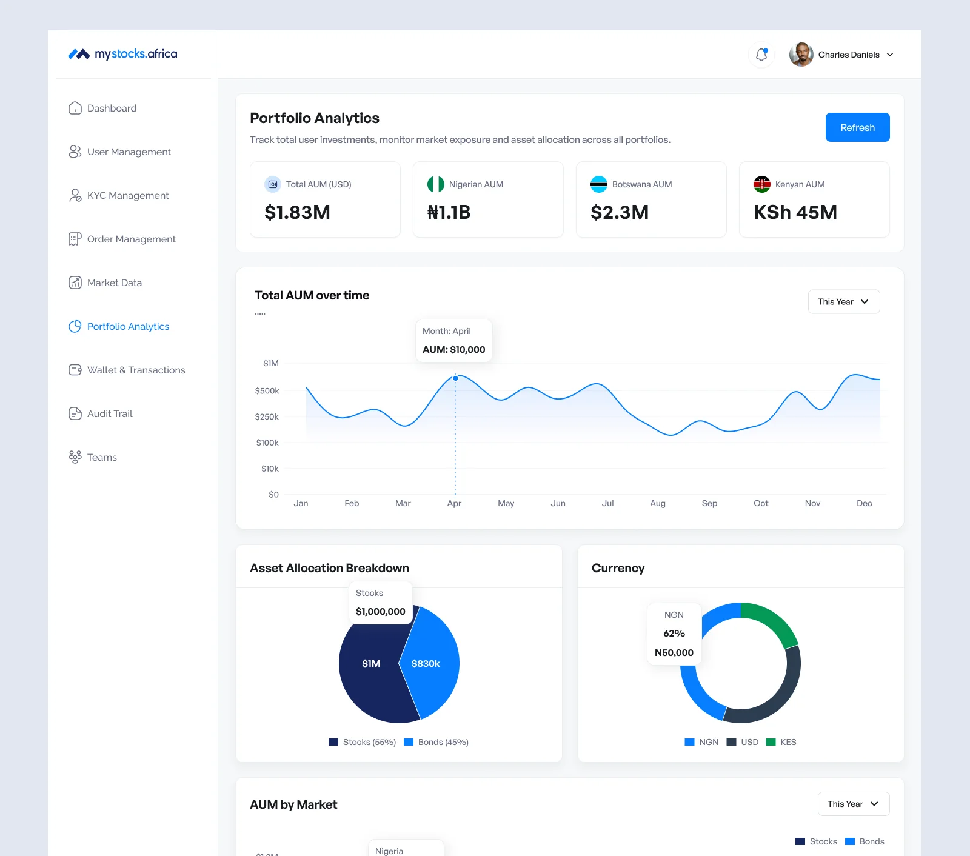Open Dashboard from the sidebar
The height and width of the screenshot is (856, 970).
click(112, 108)
